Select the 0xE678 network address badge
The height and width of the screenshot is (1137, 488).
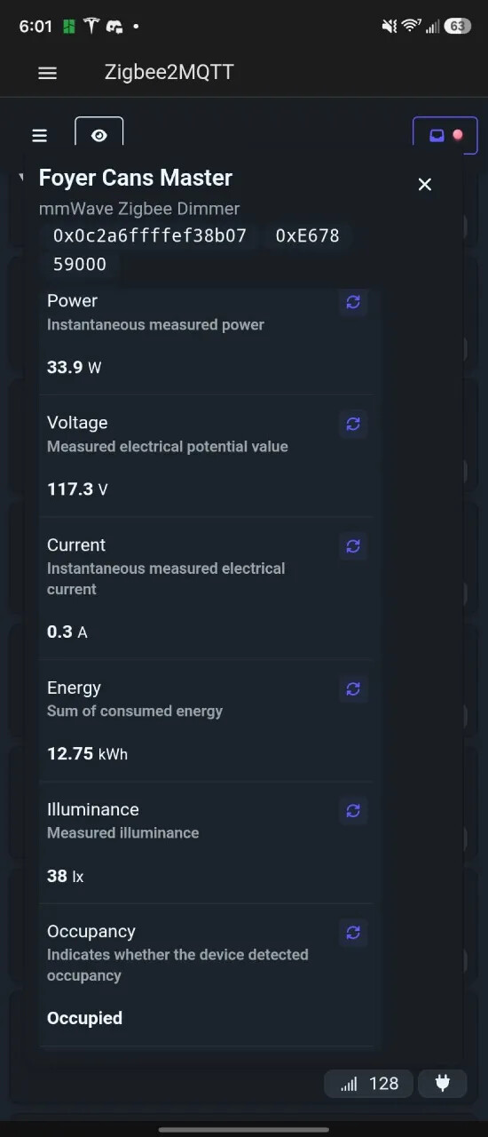(308, 235)
